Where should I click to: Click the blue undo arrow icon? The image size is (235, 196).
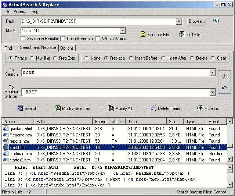tap(224, 88)
